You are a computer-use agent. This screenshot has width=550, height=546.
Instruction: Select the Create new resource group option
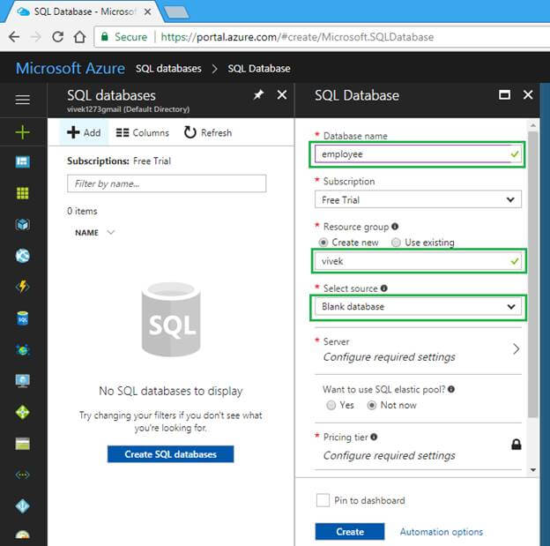[323, 243]
